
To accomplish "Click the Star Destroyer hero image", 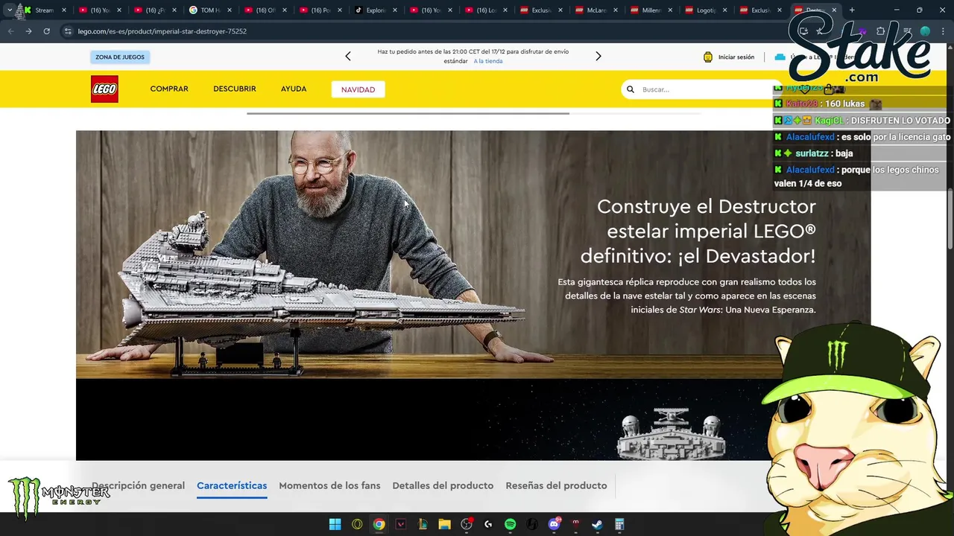I will [x=473, y=255].
